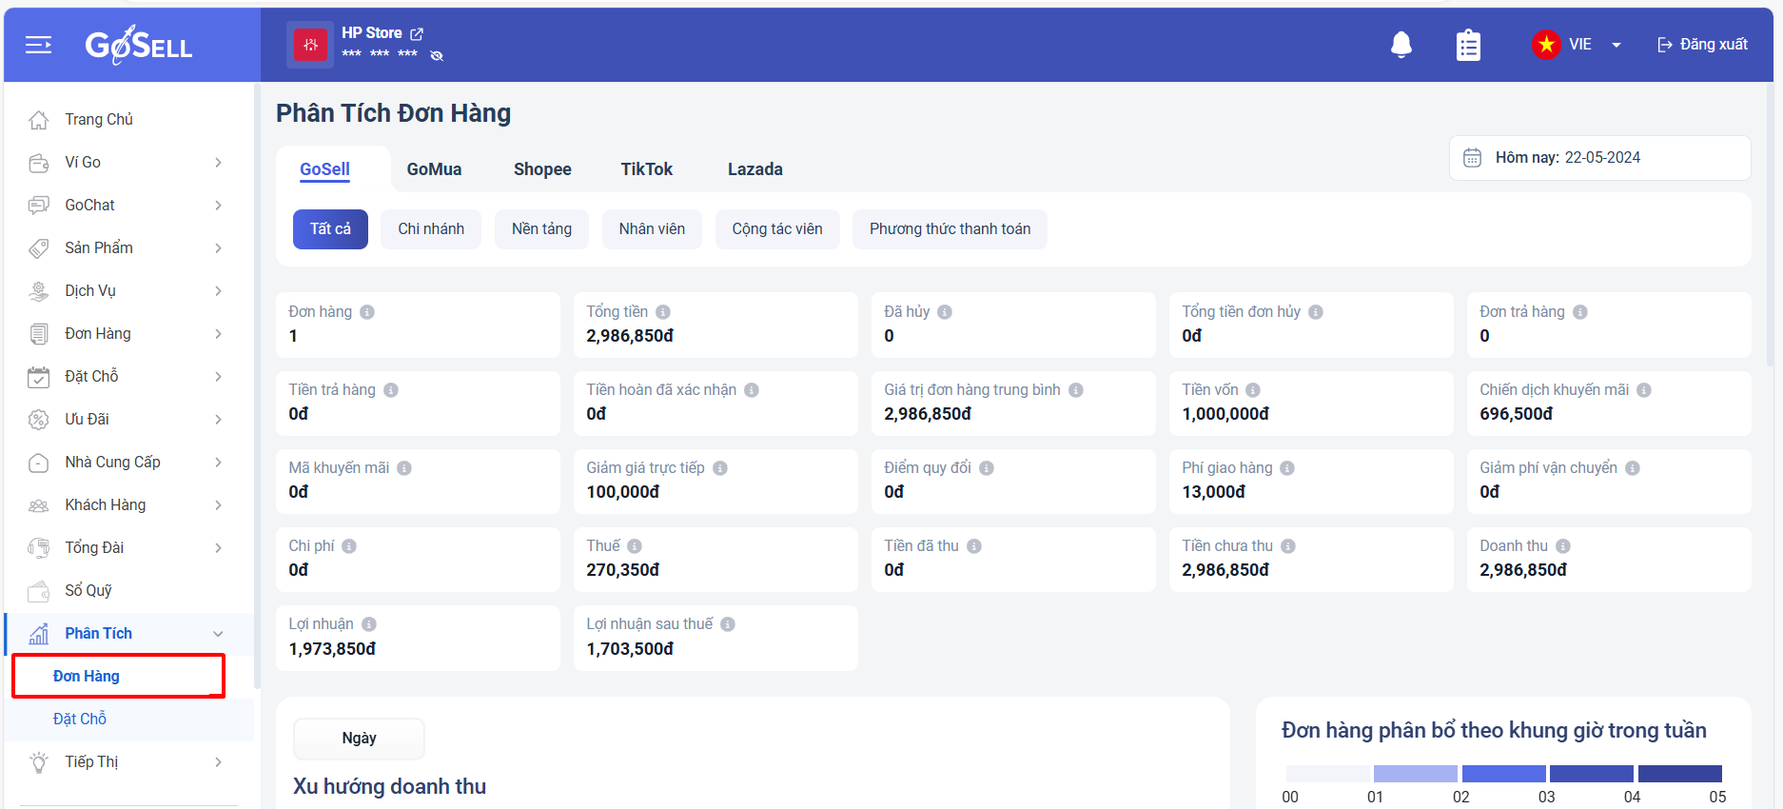Expand Sản Phẩm chevron

click(218, 248)
